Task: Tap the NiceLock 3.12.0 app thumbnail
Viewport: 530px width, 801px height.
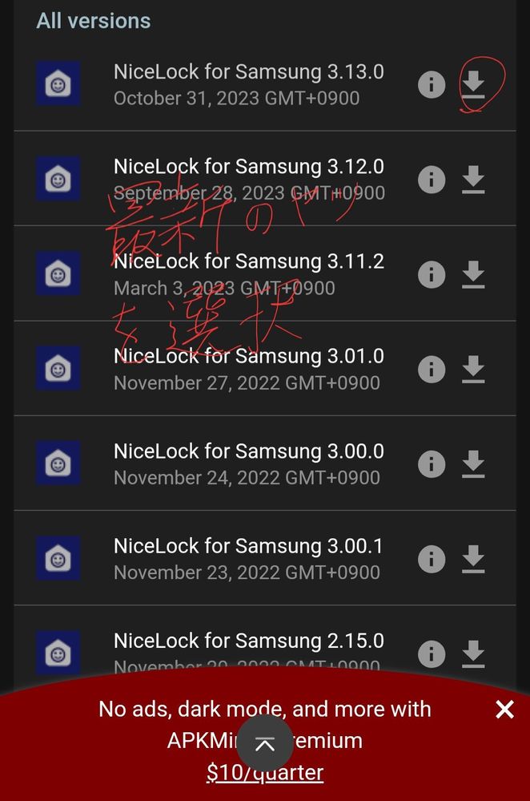Action: (58, 180)
